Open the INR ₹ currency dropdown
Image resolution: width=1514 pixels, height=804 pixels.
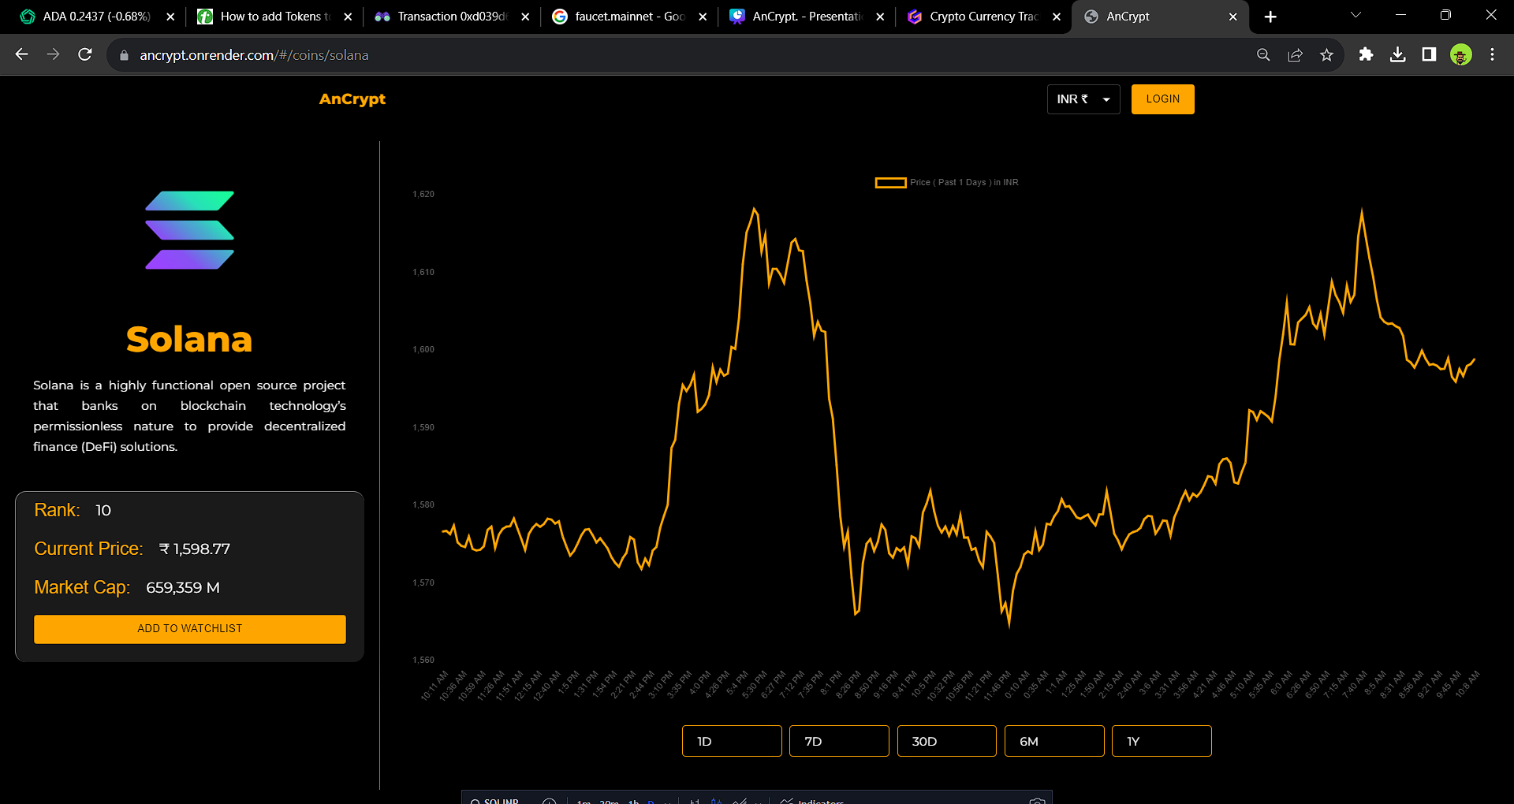pyautogui.click(x=1083, y=99)
